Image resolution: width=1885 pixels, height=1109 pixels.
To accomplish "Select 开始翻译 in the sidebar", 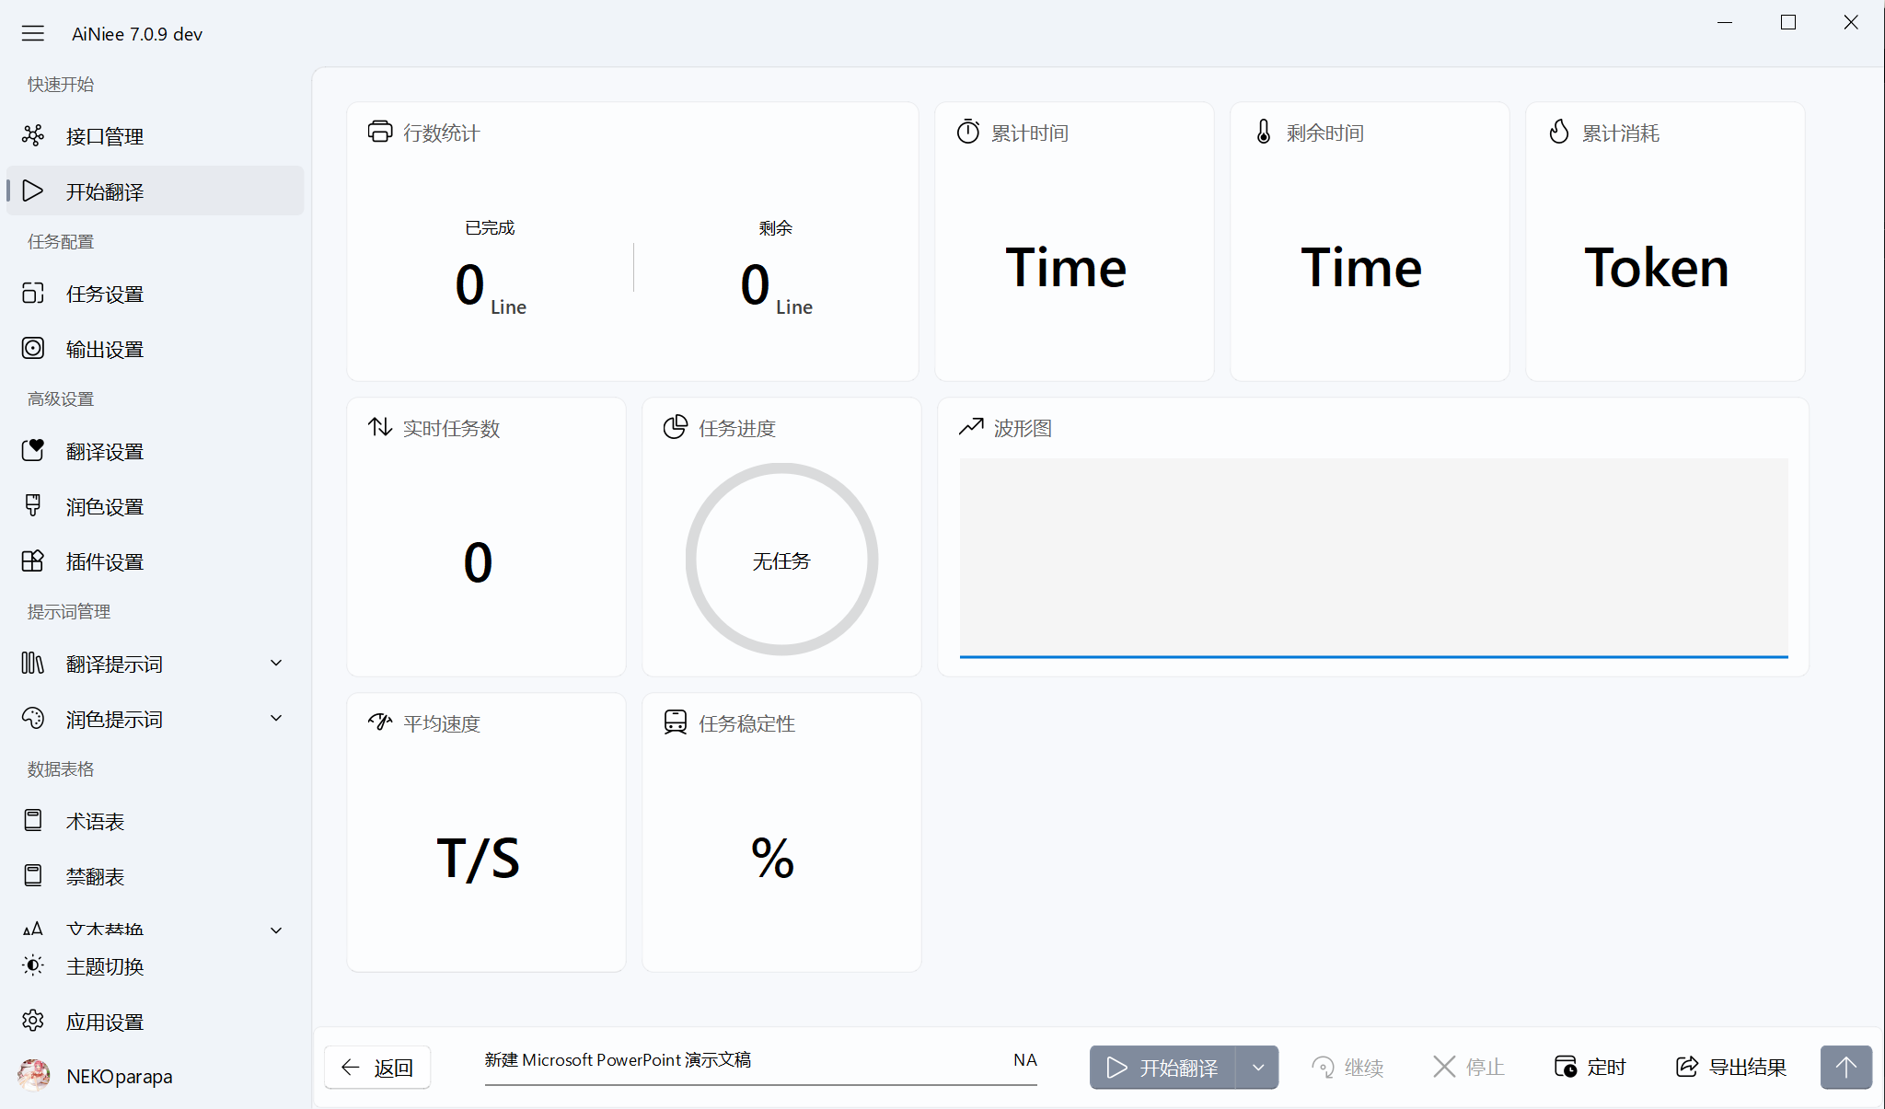I will coord(104,191).
